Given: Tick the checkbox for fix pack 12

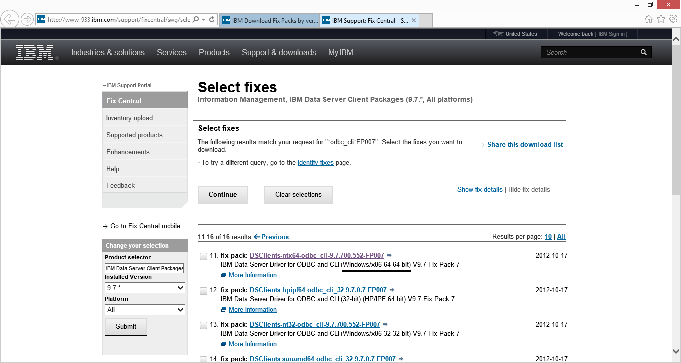Looking at the screenshot, I should 203,291.
